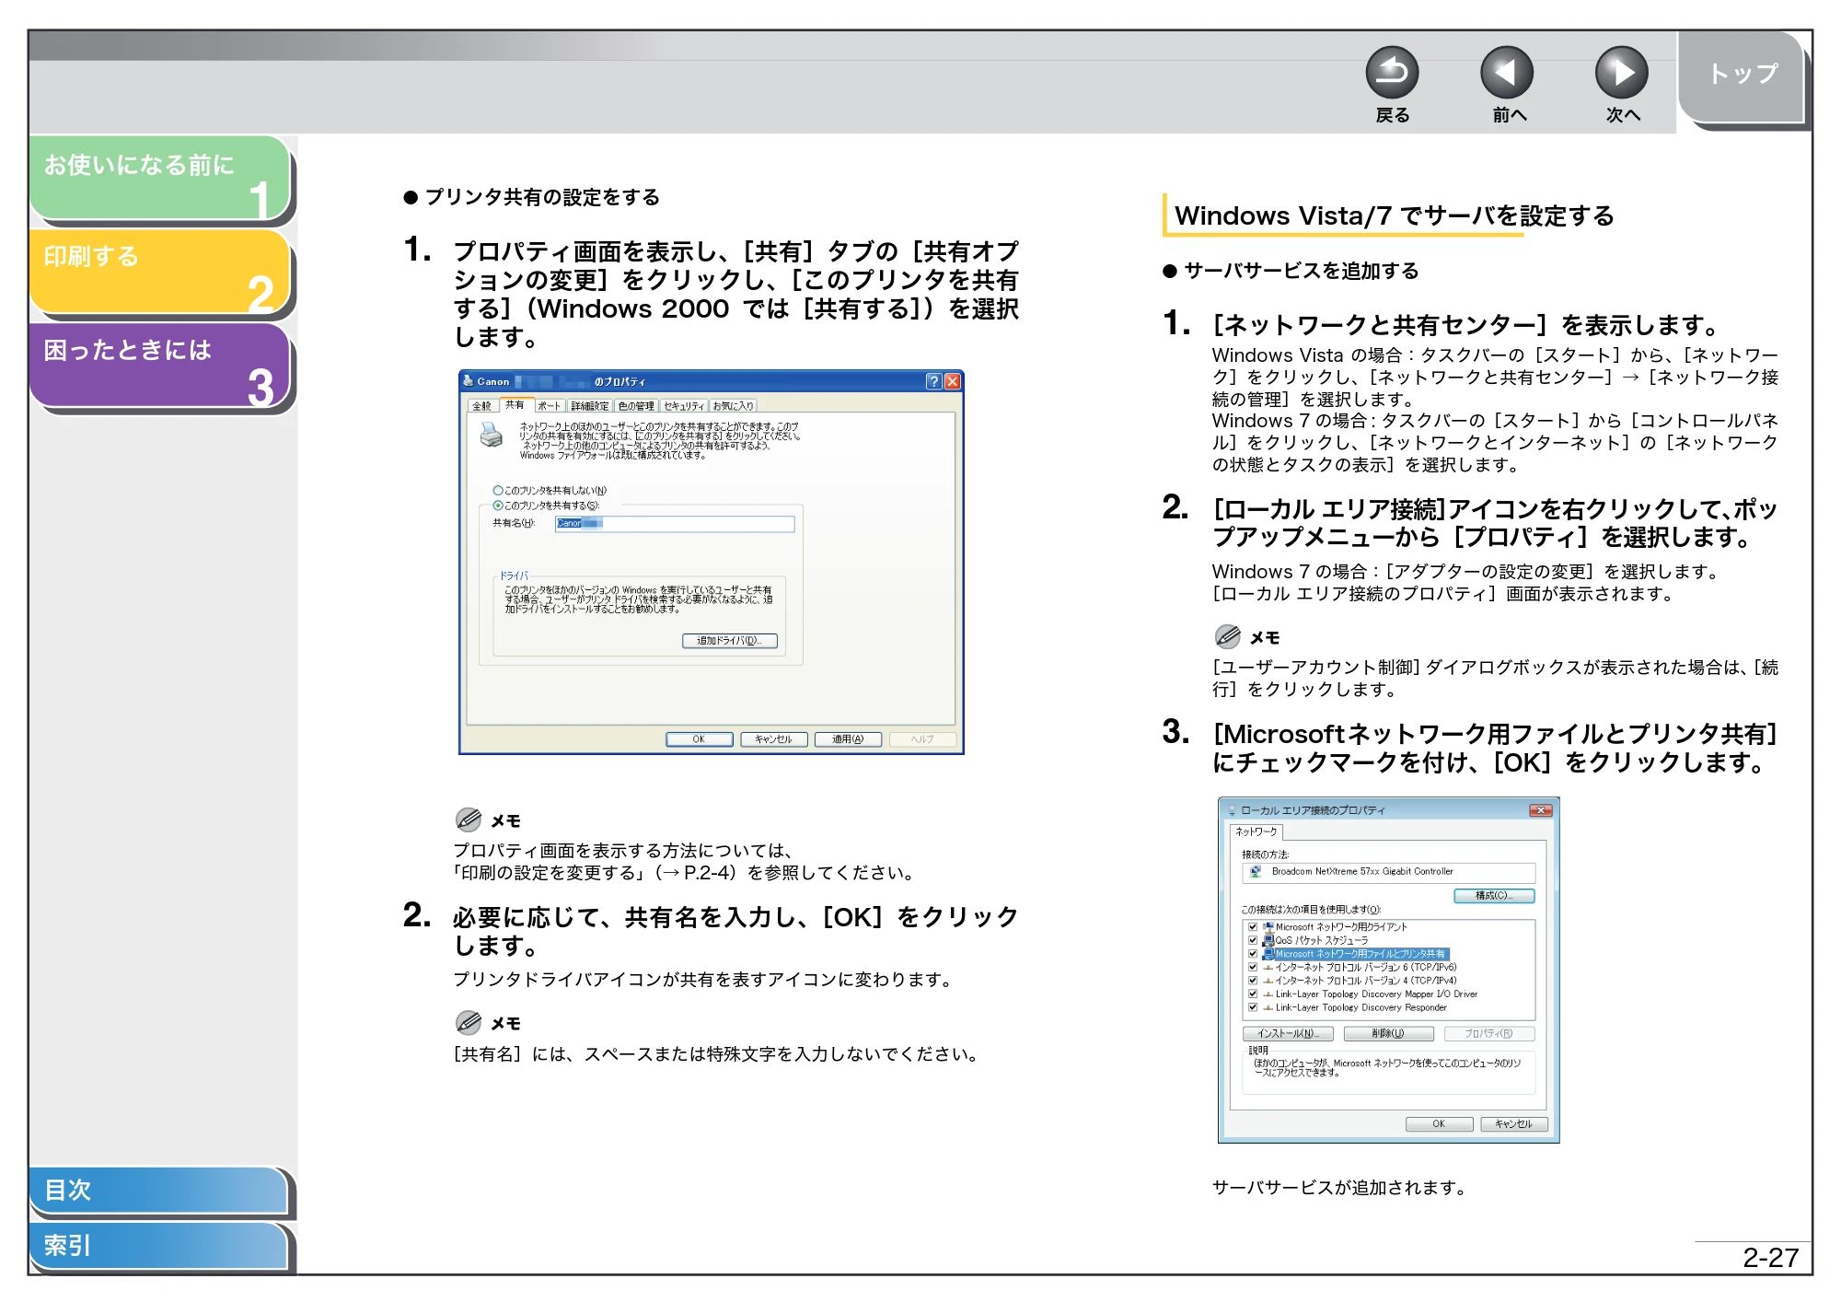Select the ネットワーク tab
The height and width of the screenshot is (1302, 1841).
(x=1256, y=832)
